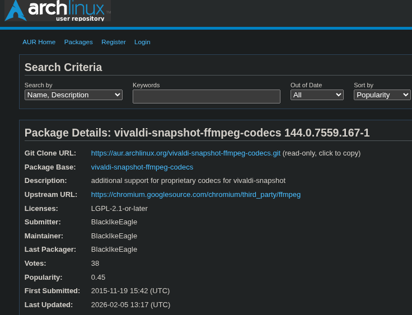
Task: Open the vivaldi-snapshot-ffmpeg-codecs package base link
Action: click(x=142, y=167)
